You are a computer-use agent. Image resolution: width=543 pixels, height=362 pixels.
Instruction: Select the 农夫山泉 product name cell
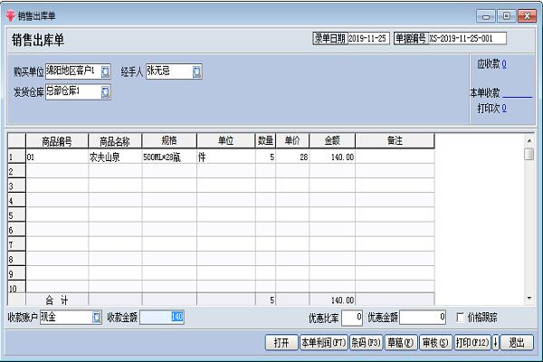115,157
